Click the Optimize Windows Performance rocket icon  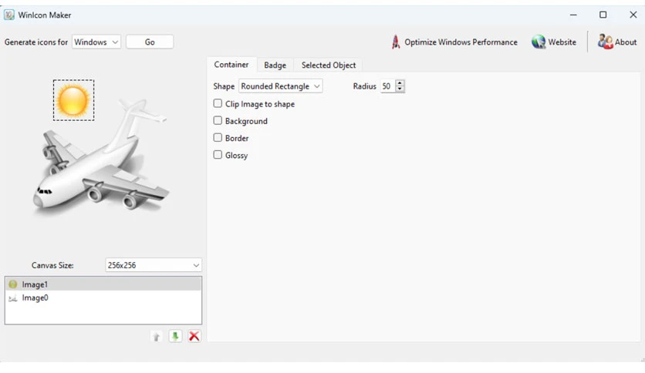click(x=395, y=42)
